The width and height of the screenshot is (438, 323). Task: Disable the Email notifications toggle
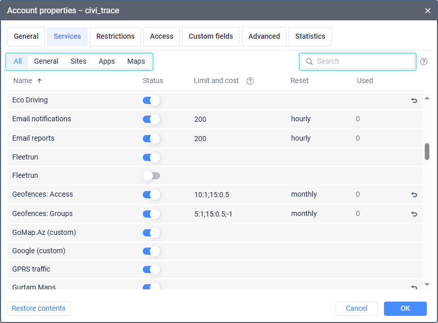(x=151, y=119)
